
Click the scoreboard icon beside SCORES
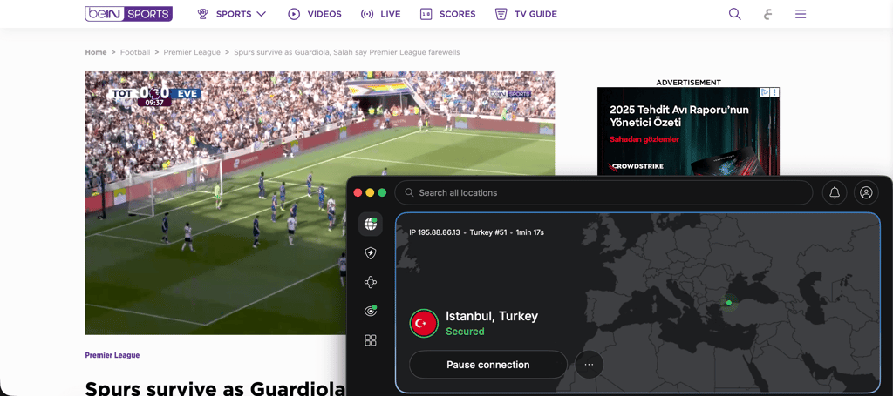click(426, 14)
